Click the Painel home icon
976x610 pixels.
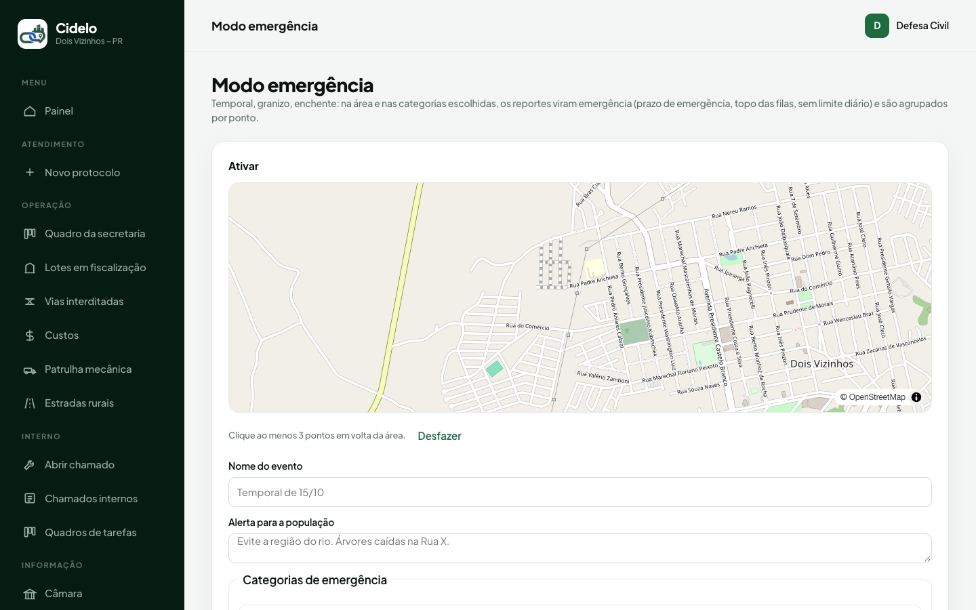tap(30, 111)
